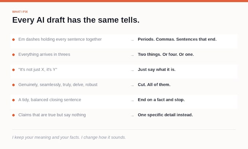Click the heading Every AI draft has the same tells
The height and width of the screenshot is (149, 248).
(76, 20)
